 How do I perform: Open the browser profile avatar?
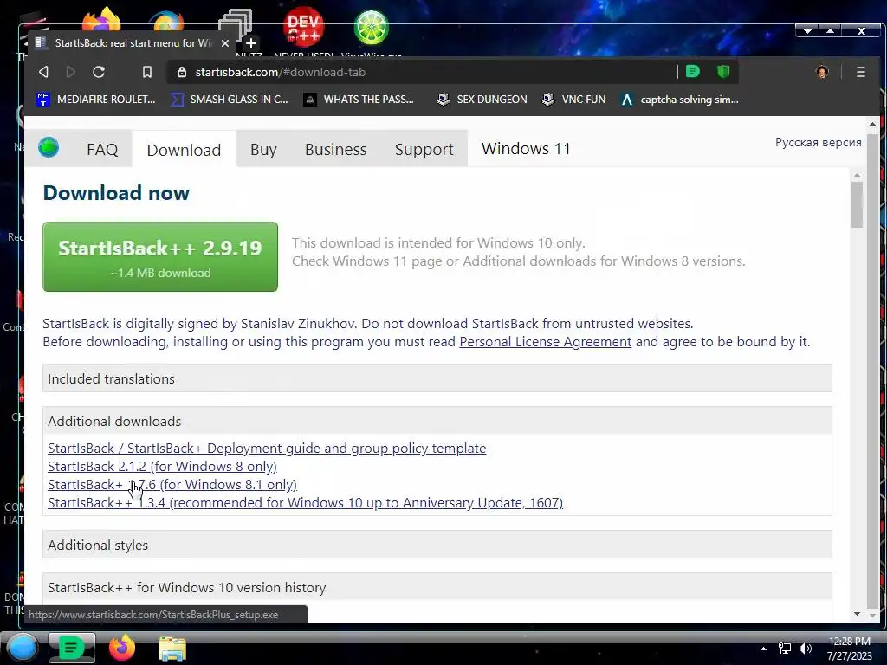[x=822, y=72]
